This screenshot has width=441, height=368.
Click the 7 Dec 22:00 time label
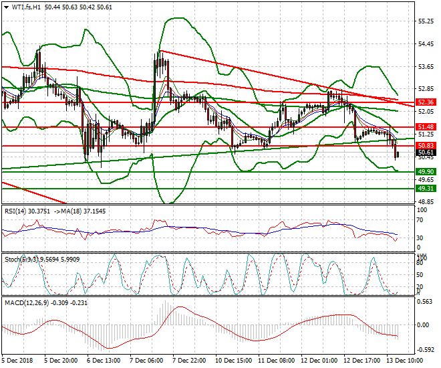(x=188, y=361)
